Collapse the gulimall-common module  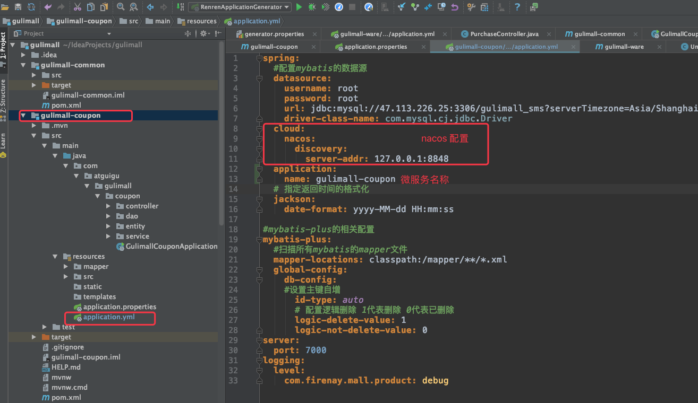[x=23, y=65]
